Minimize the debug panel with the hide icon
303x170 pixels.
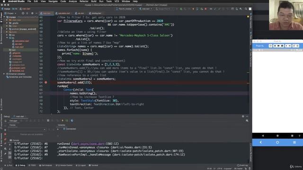pos(247,116)
